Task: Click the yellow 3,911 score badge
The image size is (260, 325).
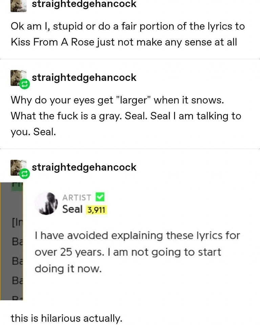Action: tap(96, 210)
